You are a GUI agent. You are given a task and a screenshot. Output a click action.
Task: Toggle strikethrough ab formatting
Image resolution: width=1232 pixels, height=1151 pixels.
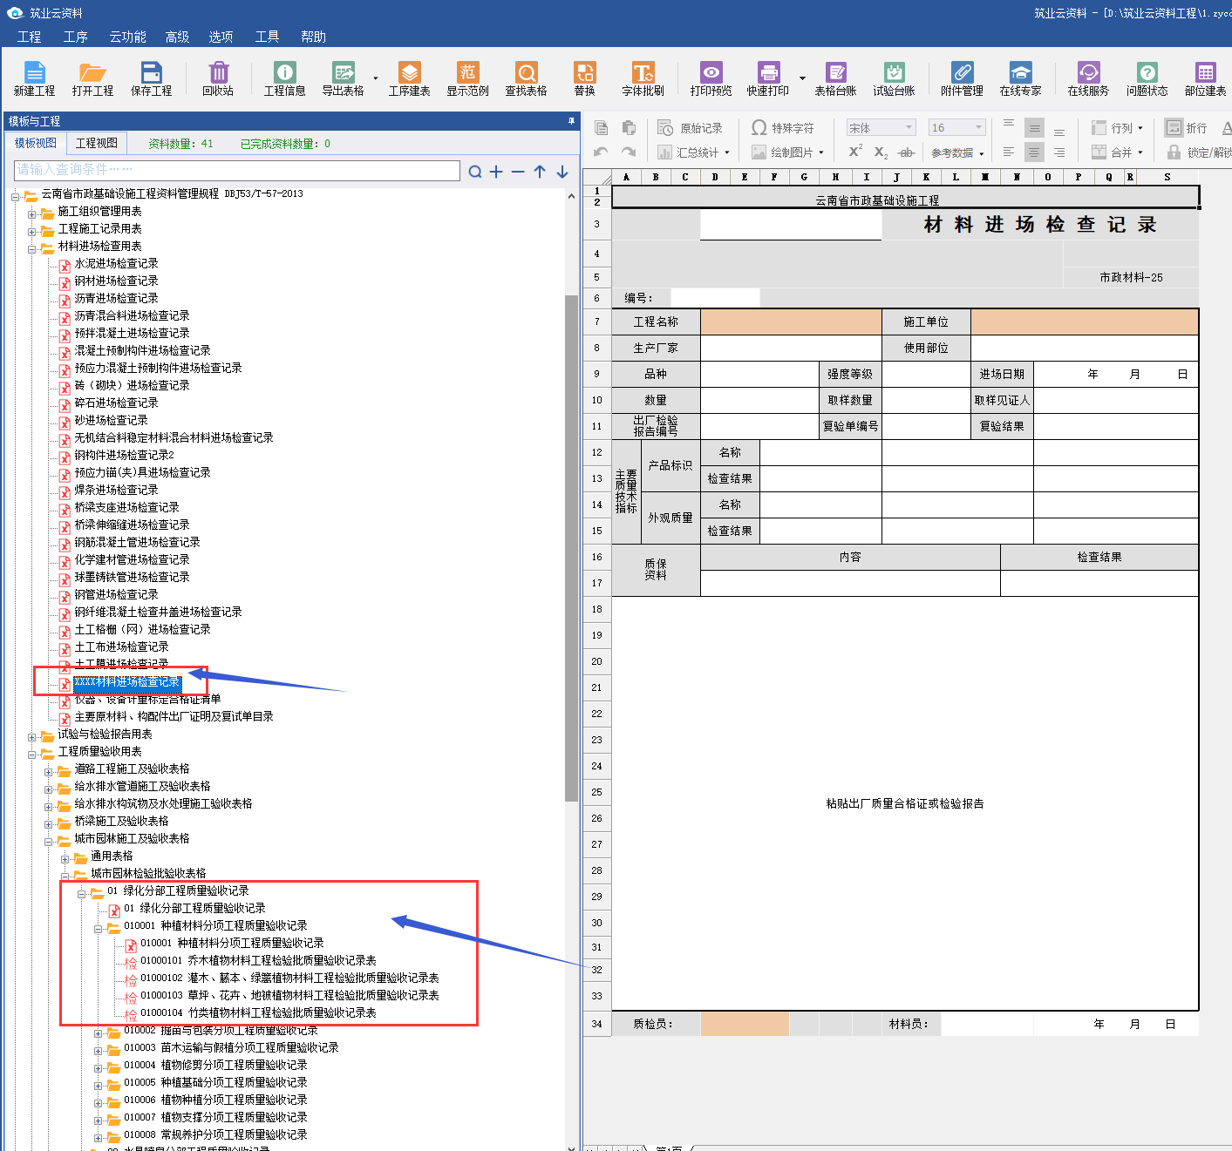tap(907, 152)
